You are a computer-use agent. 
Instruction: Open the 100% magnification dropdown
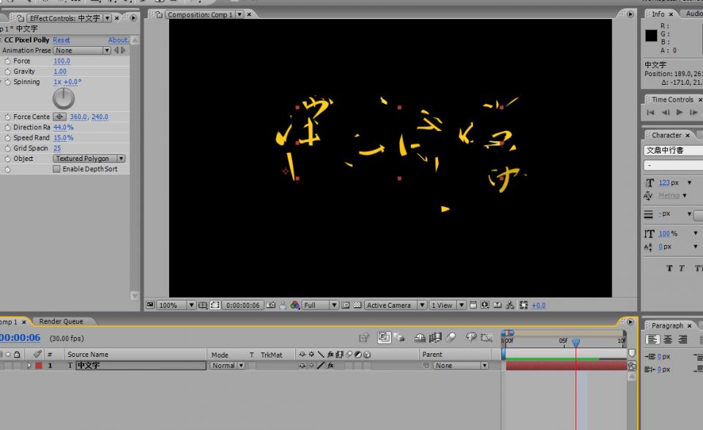point(176,306)
